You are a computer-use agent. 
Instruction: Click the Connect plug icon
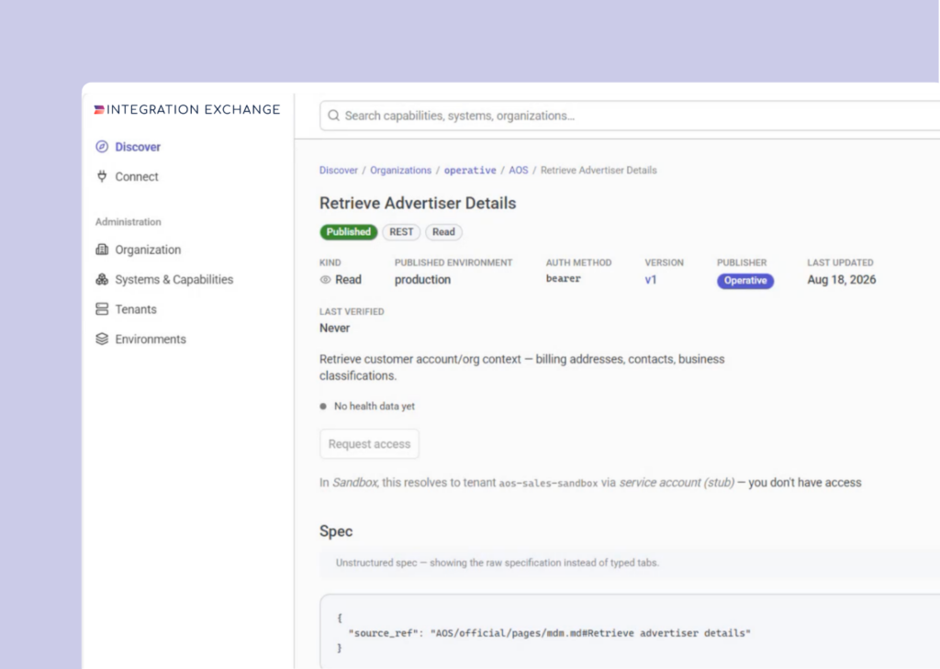pos(102,176)
